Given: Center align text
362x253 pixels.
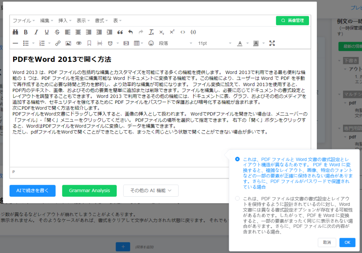Looking at the screenshot, I should pos(78,32).
